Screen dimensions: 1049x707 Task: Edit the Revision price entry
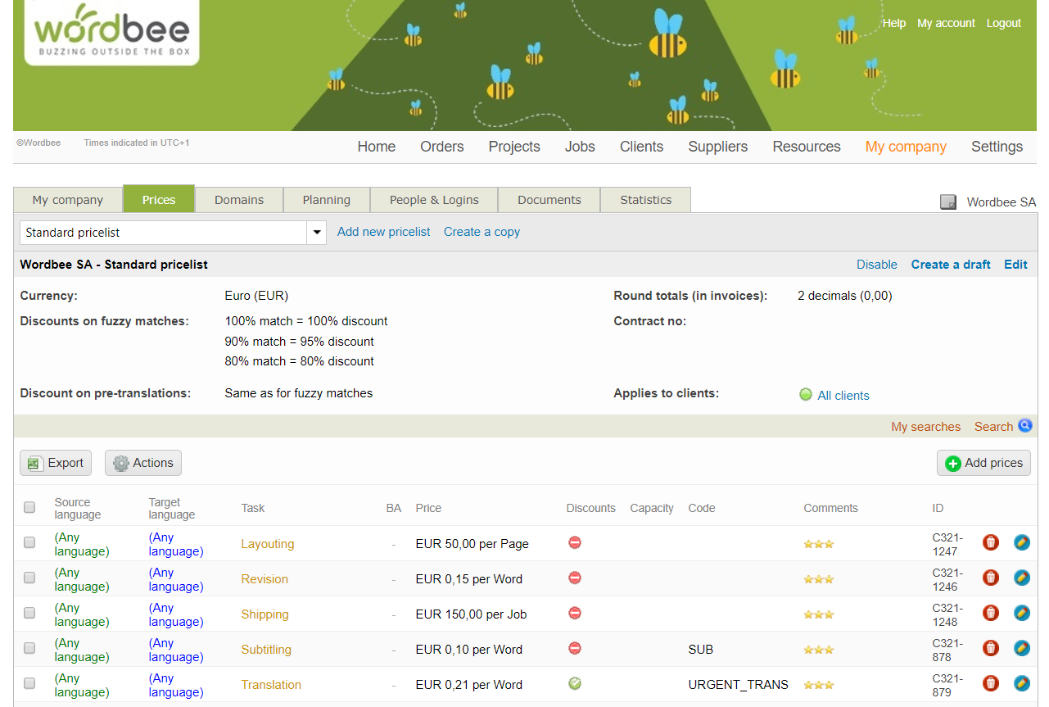pos(1021,578)
